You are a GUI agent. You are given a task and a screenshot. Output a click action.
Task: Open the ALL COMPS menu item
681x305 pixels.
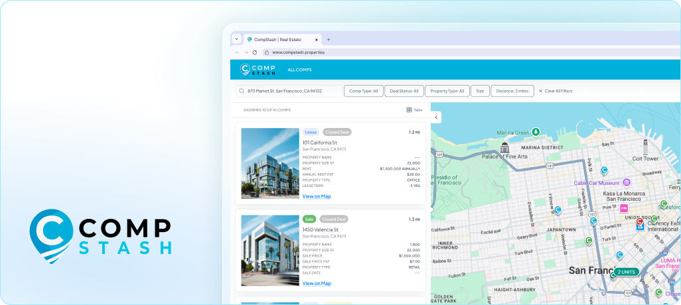point(299,70)
